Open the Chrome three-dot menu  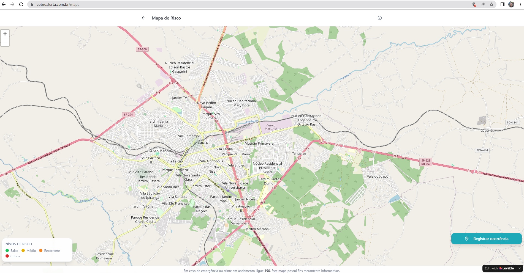click(520, 4)
